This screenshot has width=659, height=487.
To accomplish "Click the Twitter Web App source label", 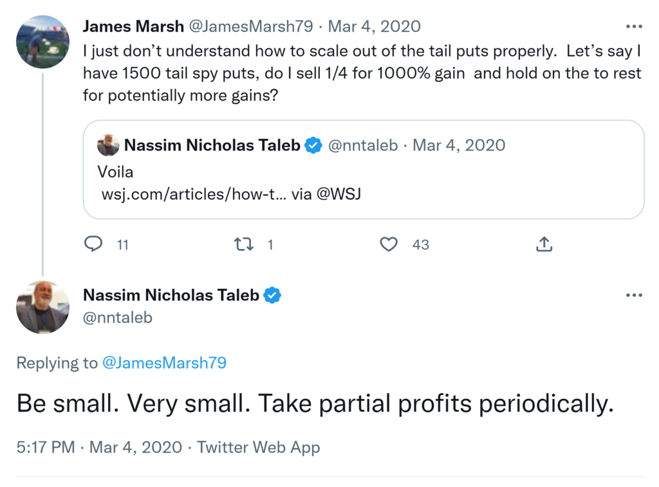I will tap(258, 447).
